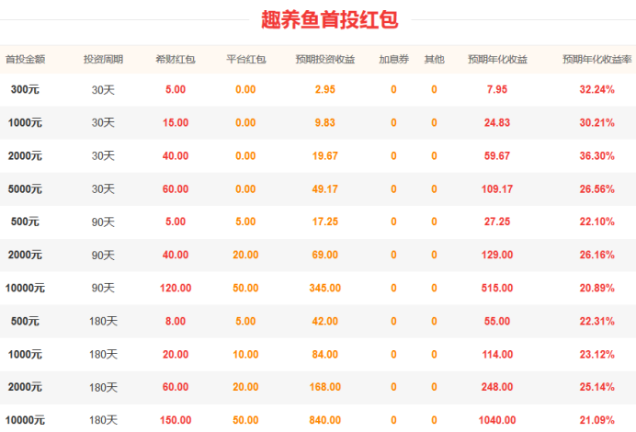Click 1000元 in the 23.12% row
Image resolution: width=636 pixels, height=432 pixels.
point(25,355)
